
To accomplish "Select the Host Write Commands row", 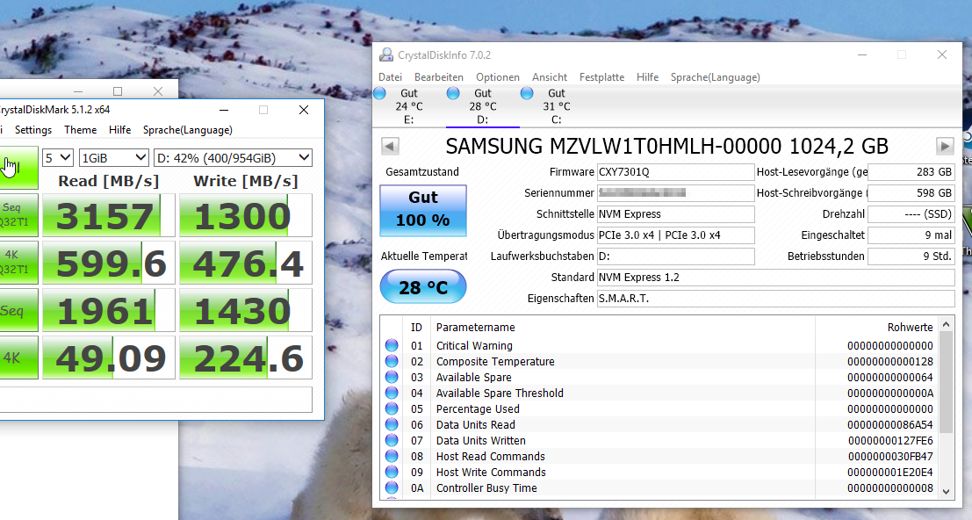I will pyautogui.click(x=659, y=473).
